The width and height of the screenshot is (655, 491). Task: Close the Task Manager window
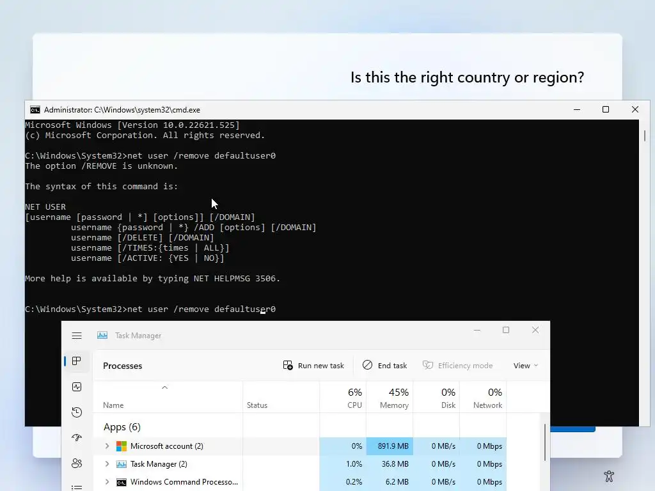coord(535,330)
